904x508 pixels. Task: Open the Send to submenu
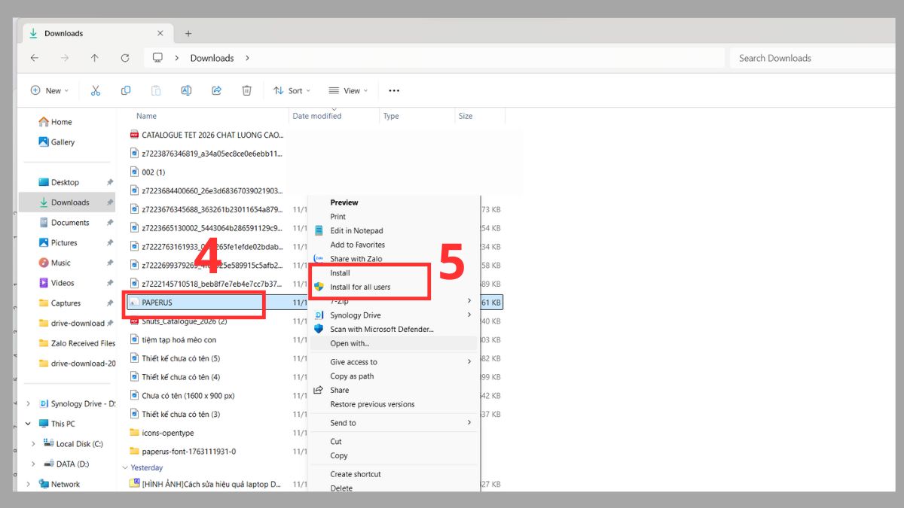pyautogui.click(x=343, y=422)
